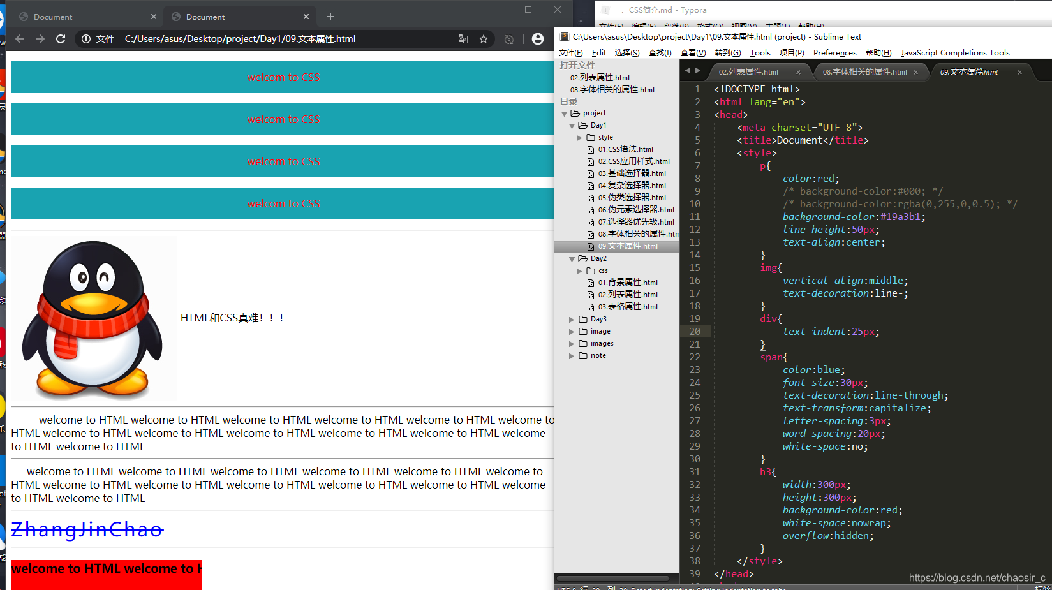Open JavaScript Completions Tools menu
The width and height of the screenshot is (1052, 590).
955,53
